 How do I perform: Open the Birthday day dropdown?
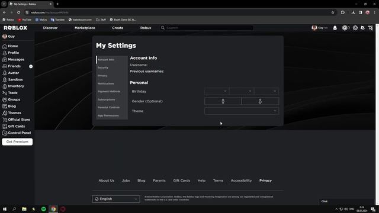coord(242,91)
